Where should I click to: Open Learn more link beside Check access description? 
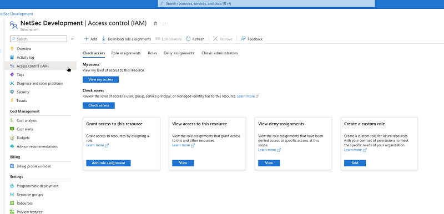point(248,96)
